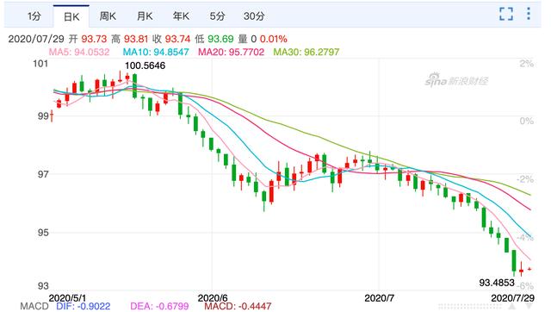Click the 2020/7/29 date axis label

coord(513,298)
